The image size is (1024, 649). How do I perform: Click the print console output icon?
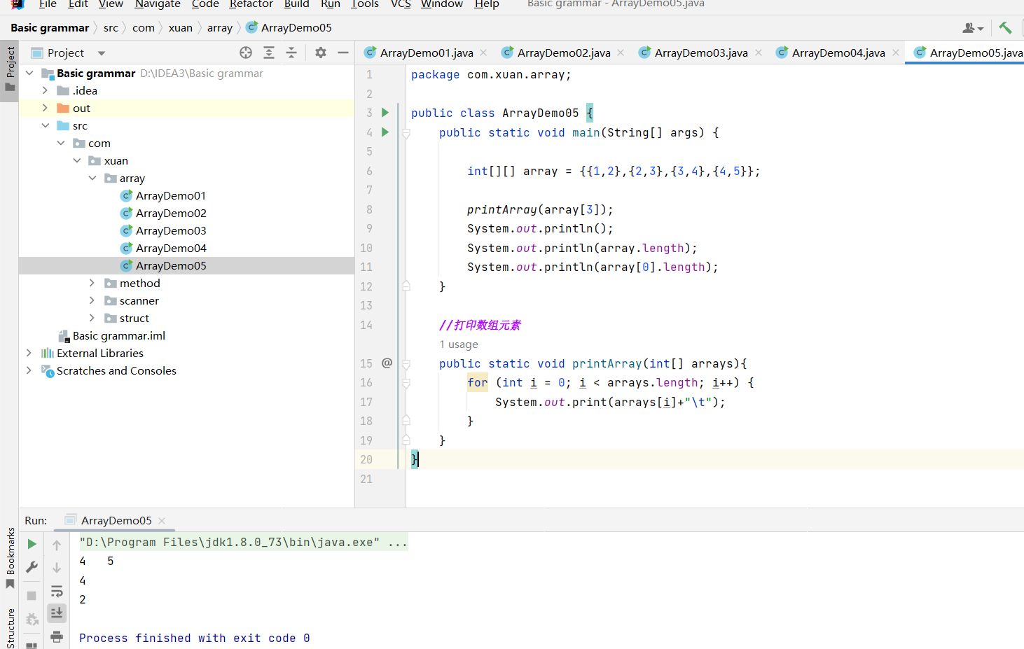[x=57, y=636]
